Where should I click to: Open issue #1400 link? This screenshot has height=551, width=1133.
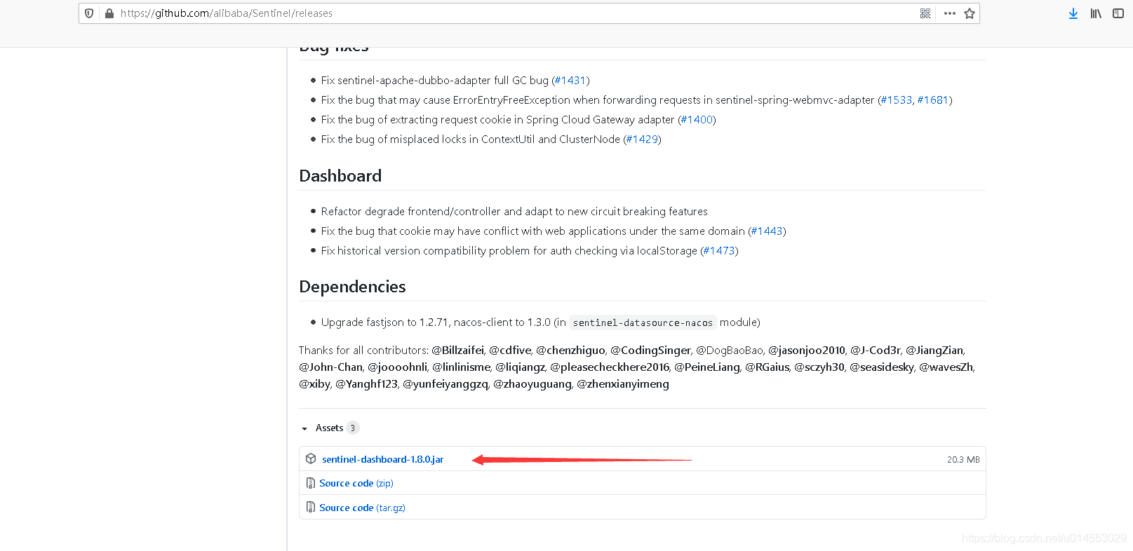[x=697, y=120]
